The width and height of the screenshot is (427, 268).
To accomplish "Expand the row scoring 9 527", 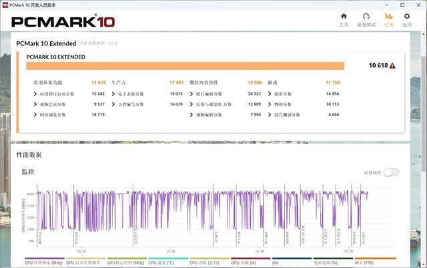I will [35, 104].
